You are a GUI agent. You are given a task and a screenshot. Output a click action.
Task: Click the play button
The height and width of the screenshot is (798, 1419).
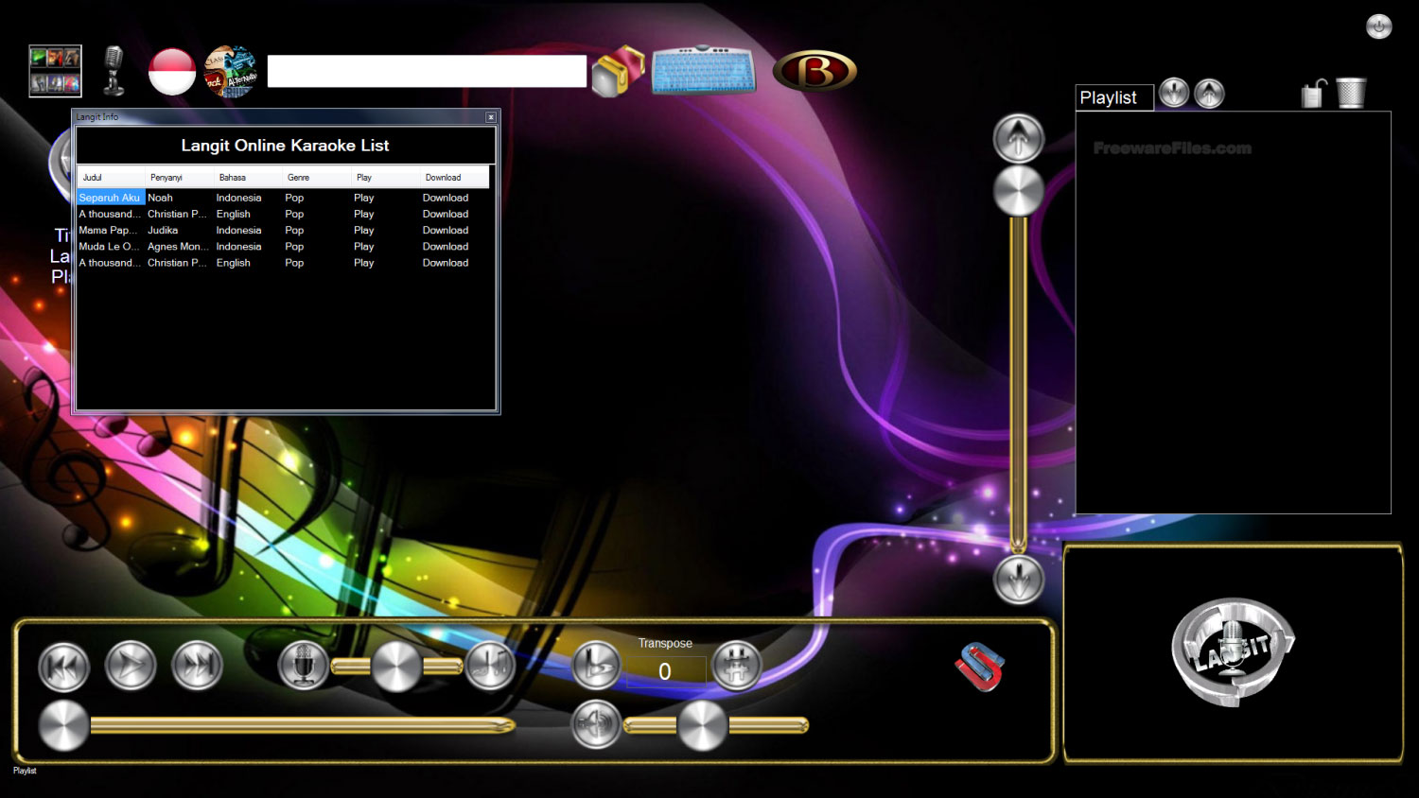130,666
